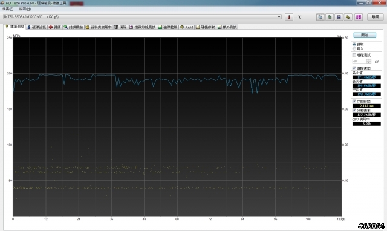Toggle the 突發速率 burst rate checkbox
Image resolution: width=387 pixels, height=231 pixels.
point(354,110)
